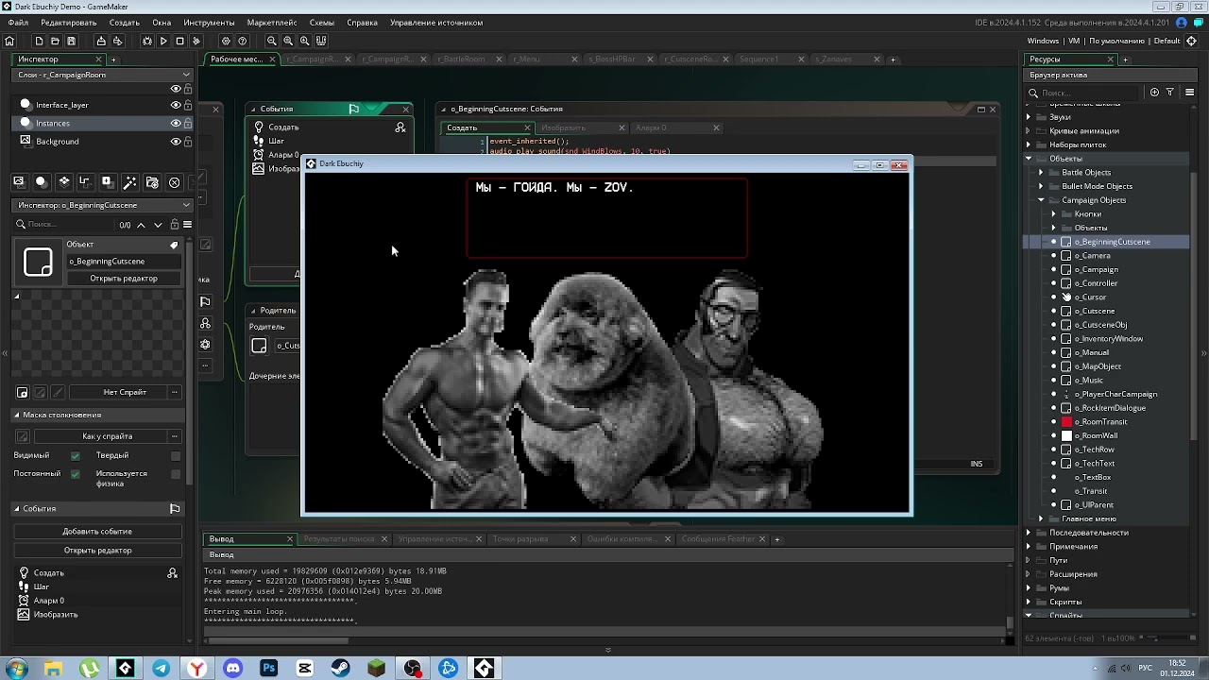Open the Help question mark icon
The width and height of the screenshot is (1209, 680).
(243, 41)
